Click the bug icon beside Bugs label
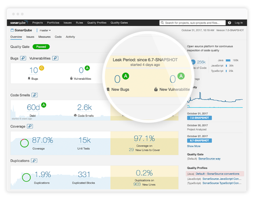This screenshot has height=203, width=256. pos(29,78)
